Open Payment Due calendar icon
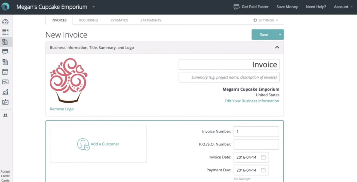The image size is (357, 182). (x=263, y=170)
